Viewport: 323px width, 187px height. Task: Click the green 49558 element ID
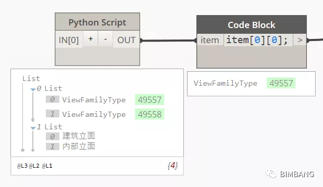click(x=150, y=114)
